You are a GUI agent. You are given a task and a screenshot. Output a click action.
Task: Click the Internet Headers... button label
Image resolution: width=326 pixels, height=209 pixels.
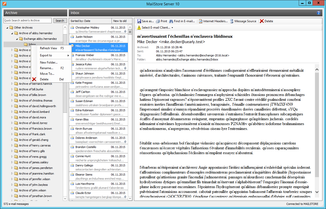pyautogui.click(x=215, y=21)
